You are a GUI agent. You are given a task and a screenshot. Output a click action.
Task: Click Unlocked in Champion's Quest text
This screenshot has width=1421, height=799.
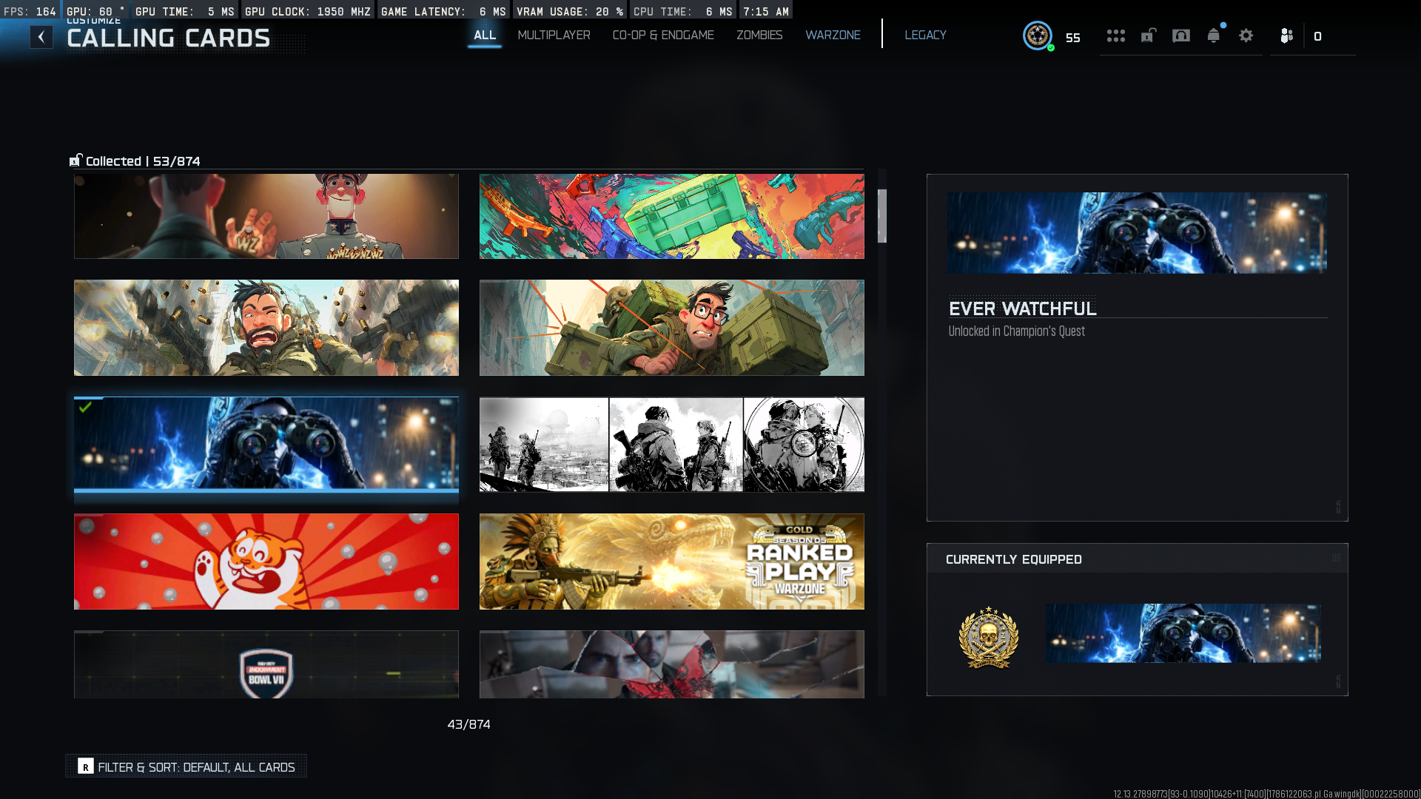[1017, 331]
